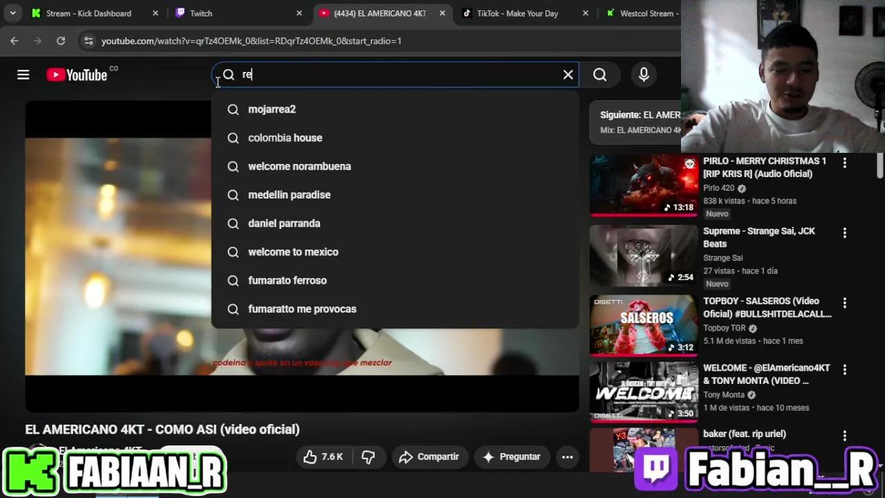885x498 pixels.
Task: Visit Tony Monta channel name
Action: click(x=724, y=395)
